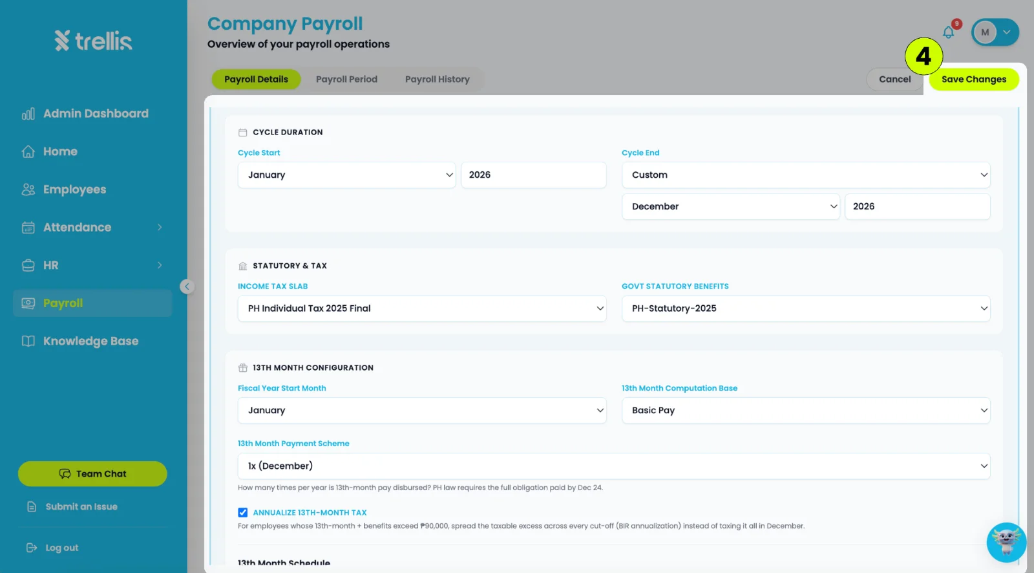This screenshot has height=573, width=1034.
Task: Click Save Changes button
Action: tap(974, 80)
